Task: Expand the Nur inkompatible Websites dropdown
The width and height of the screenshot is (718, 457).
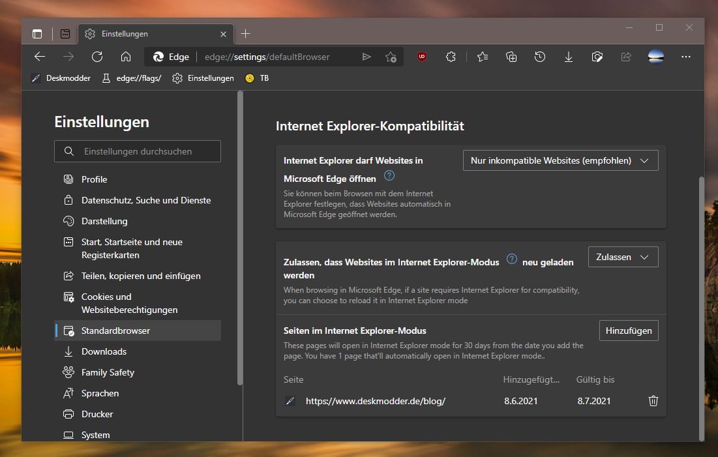Action: click(560, 161)
